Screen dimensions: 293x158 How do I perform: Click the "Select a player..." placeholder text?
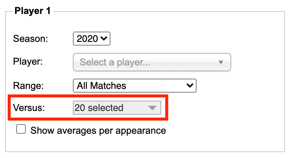coord(115,62)
